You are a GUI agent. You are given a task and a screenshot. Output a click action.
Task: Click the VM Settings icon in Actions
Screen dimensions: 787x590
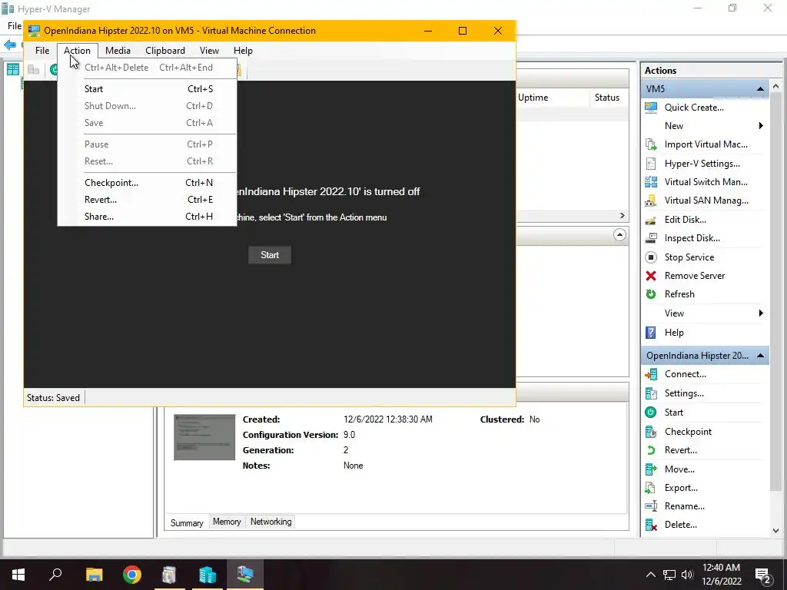pos(650,393)
